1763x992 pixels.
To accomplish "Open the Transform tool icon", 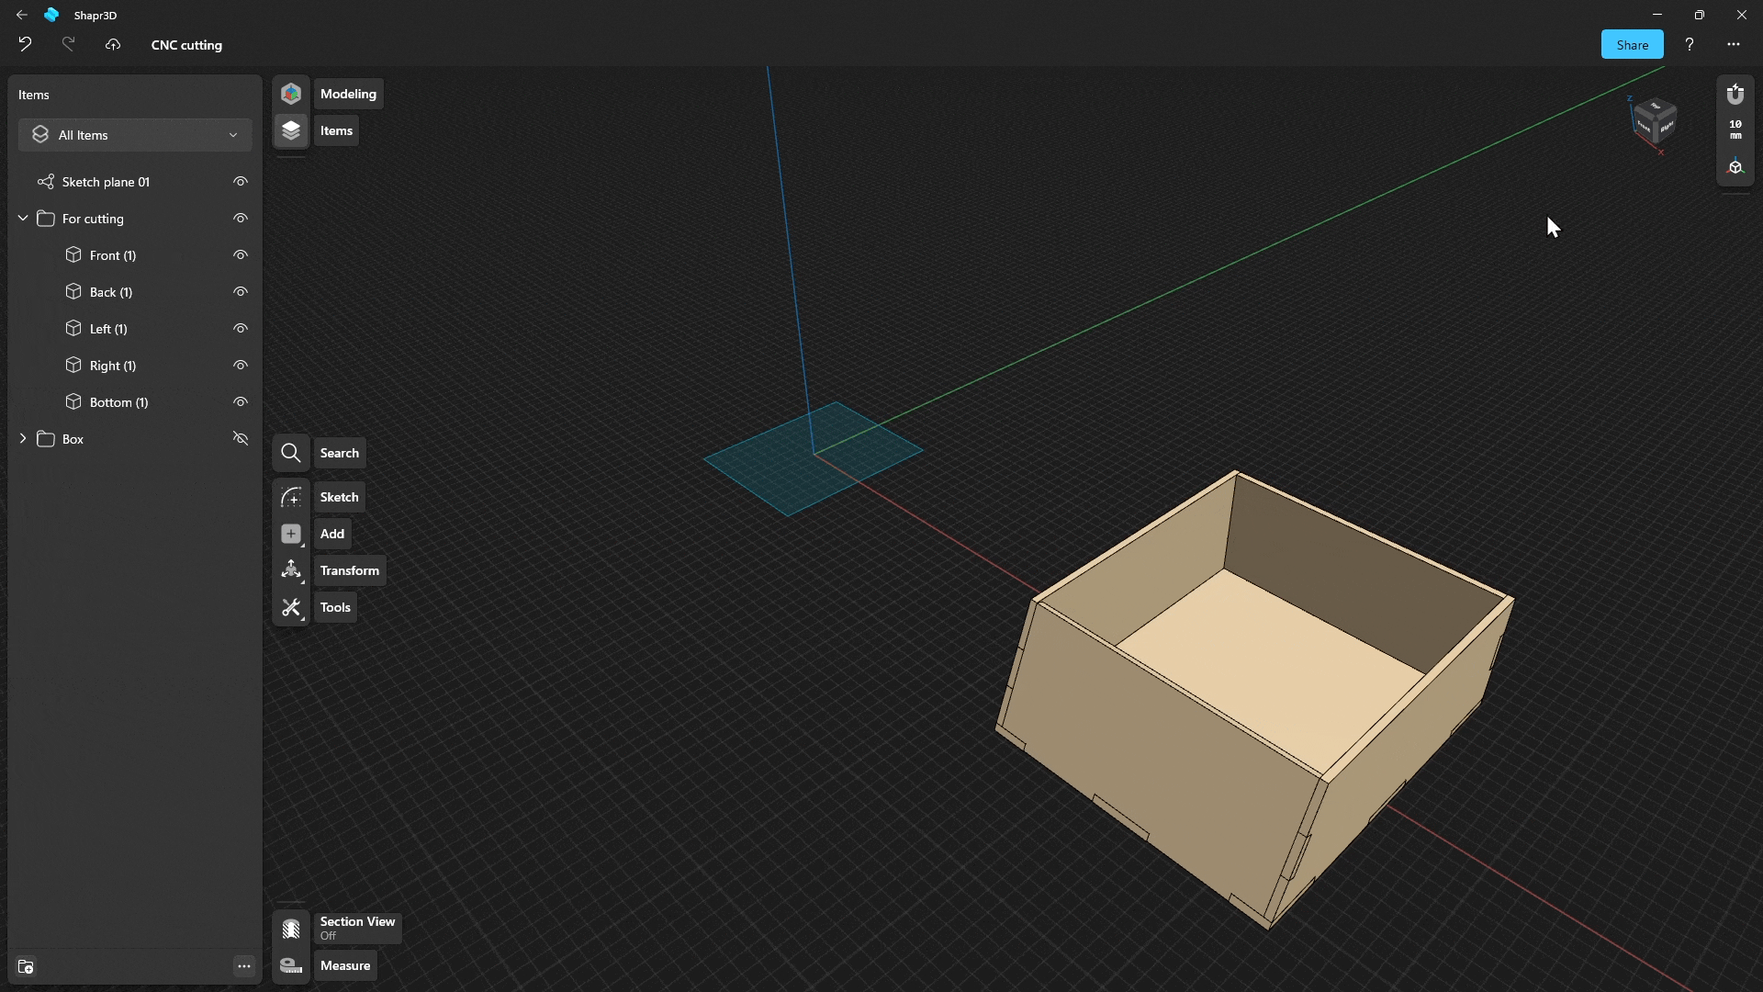I will 291,570.
